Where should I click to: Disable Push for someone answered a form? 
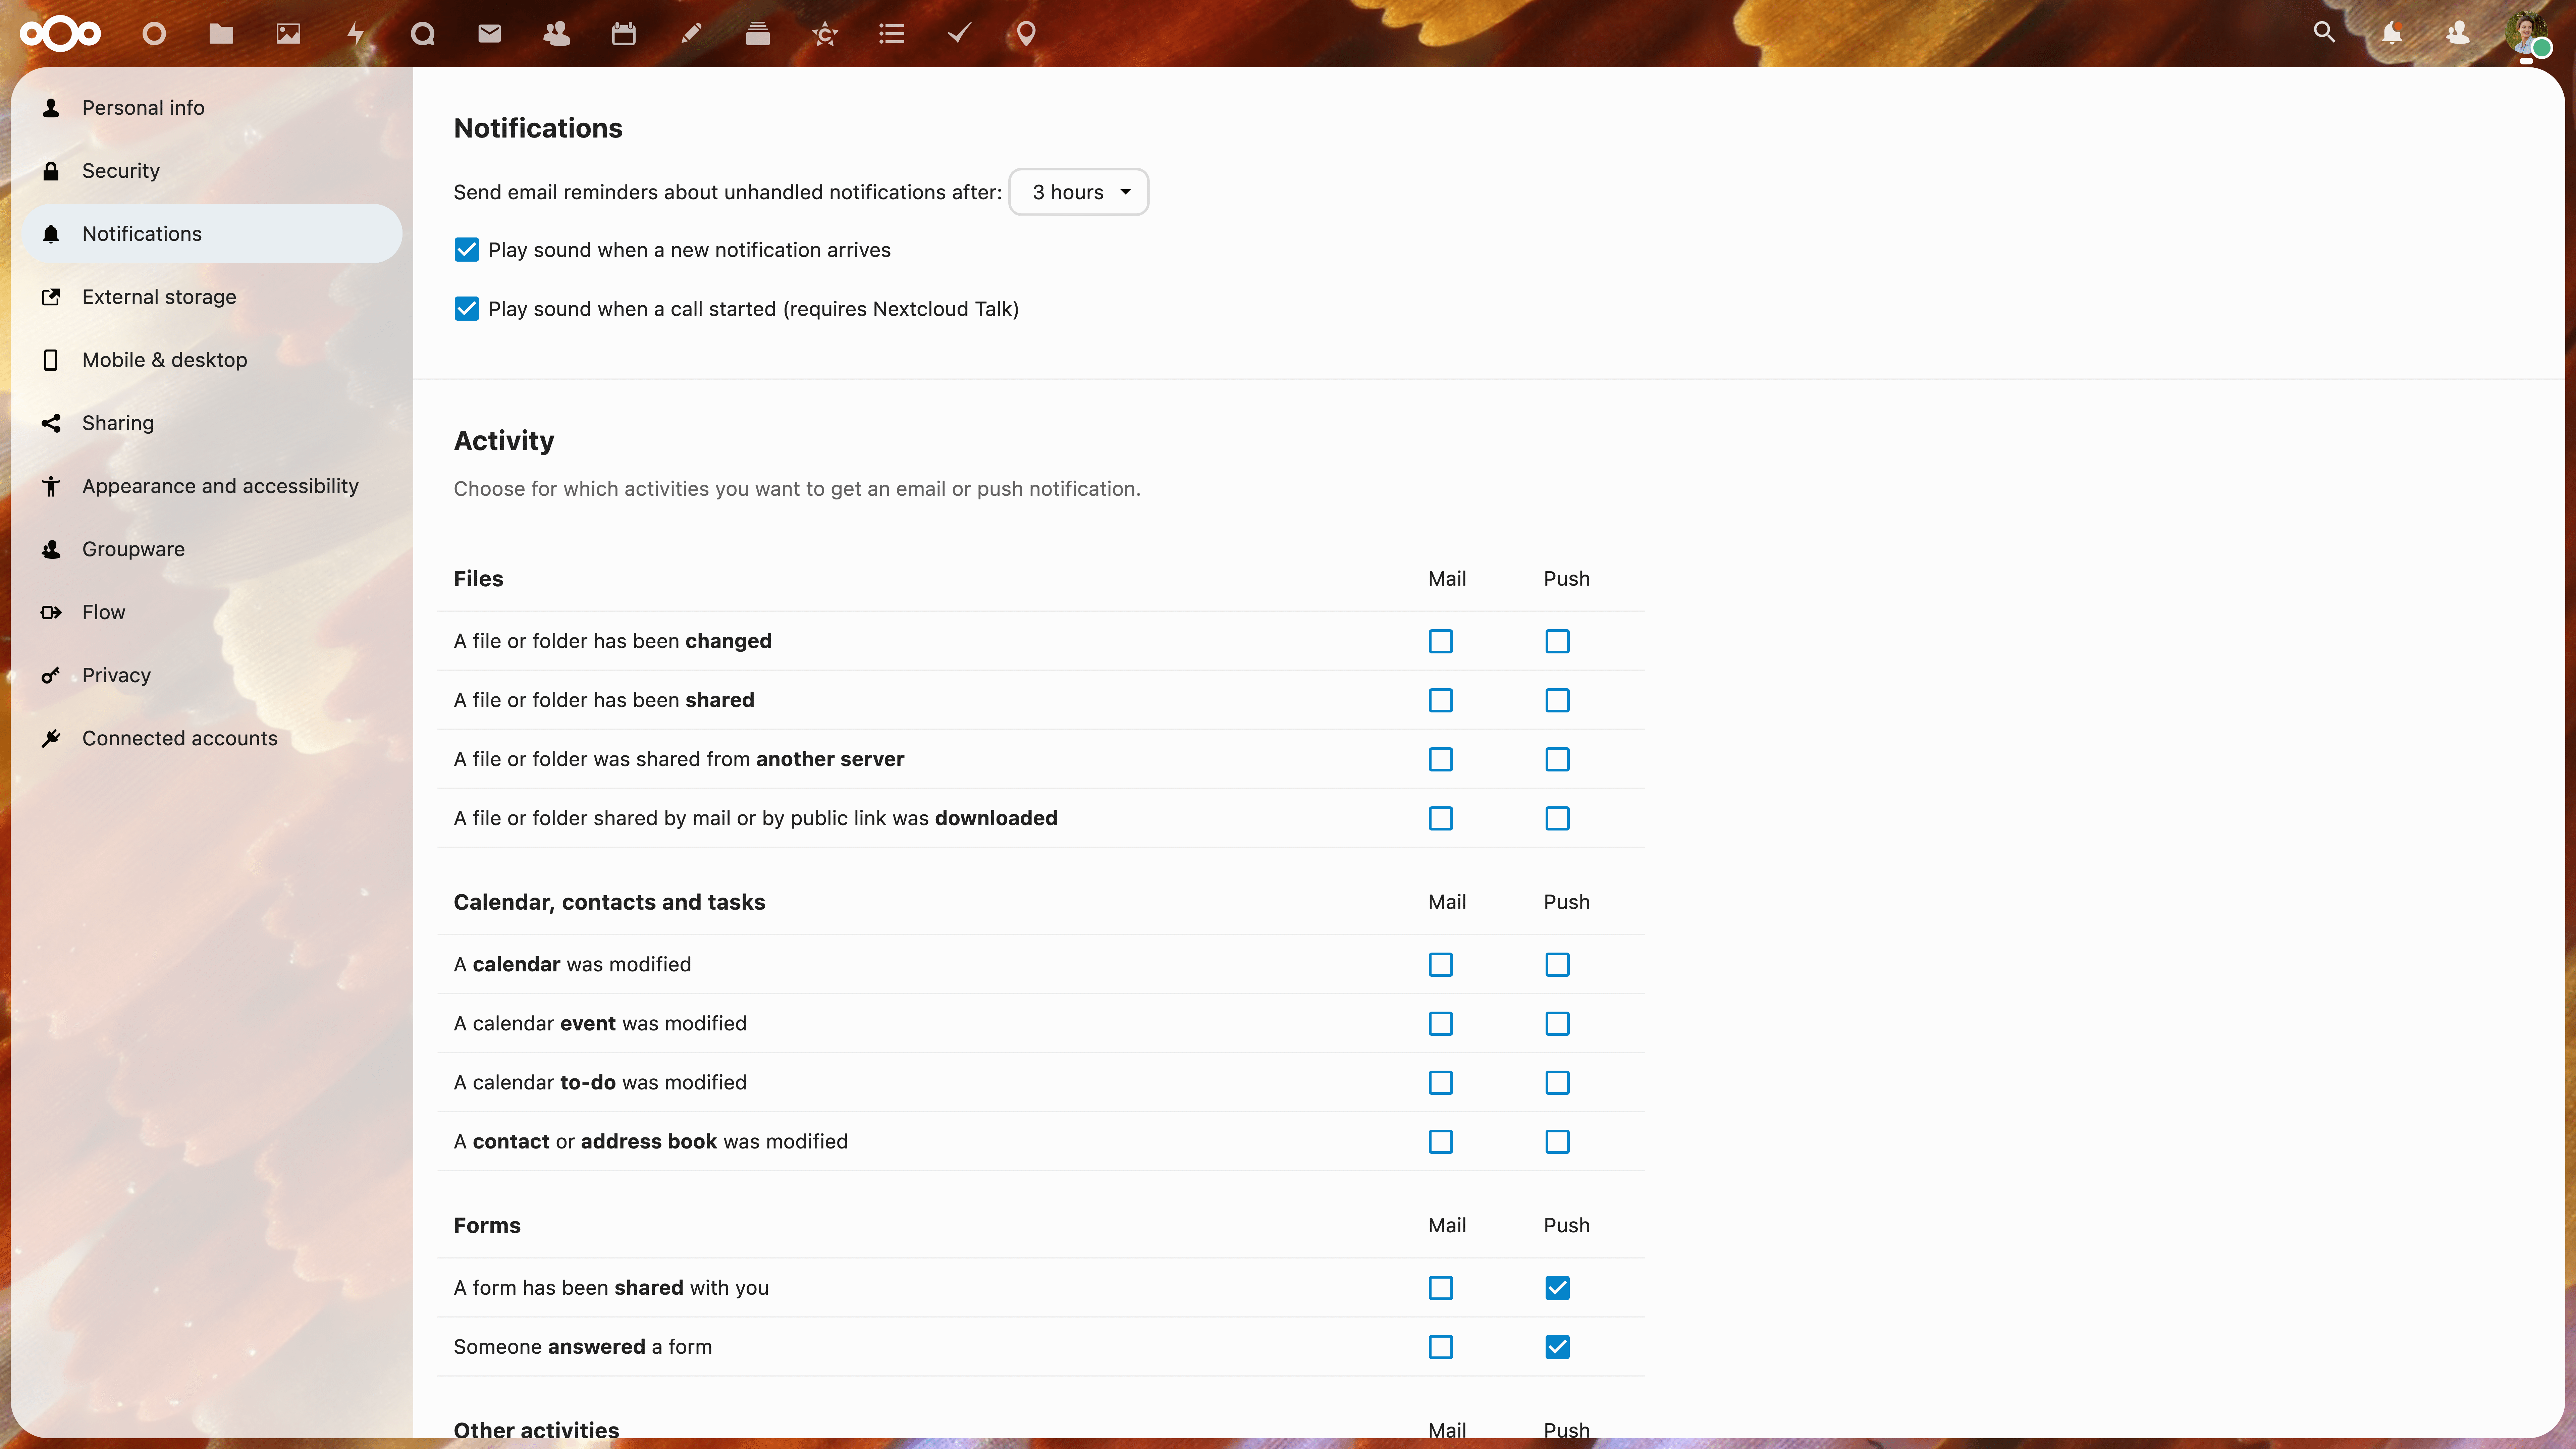1557,1347
